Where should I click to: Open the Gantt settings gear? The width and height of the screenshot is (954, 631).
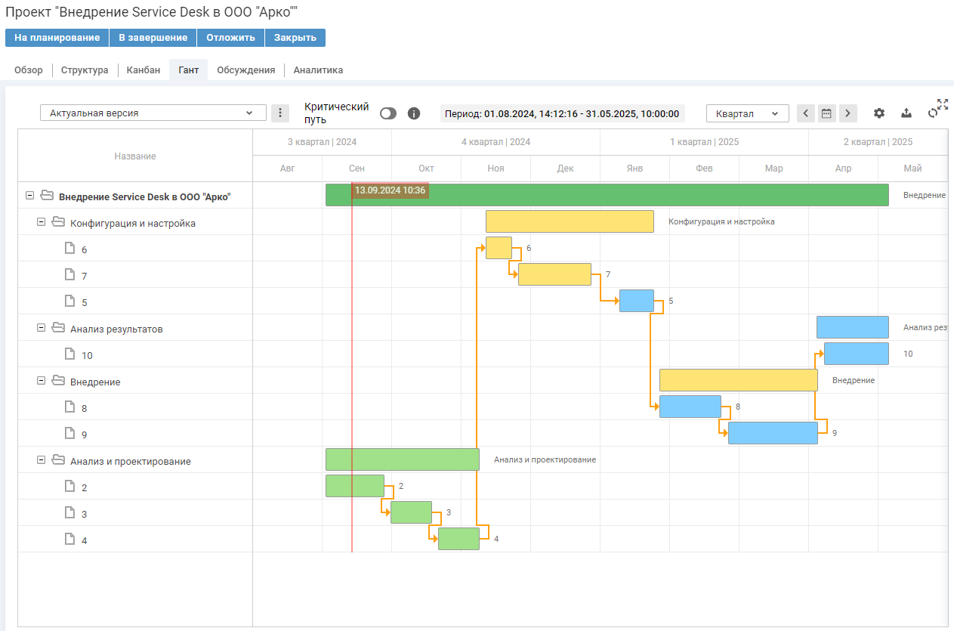pyautogui.click(x=878, y=113)
